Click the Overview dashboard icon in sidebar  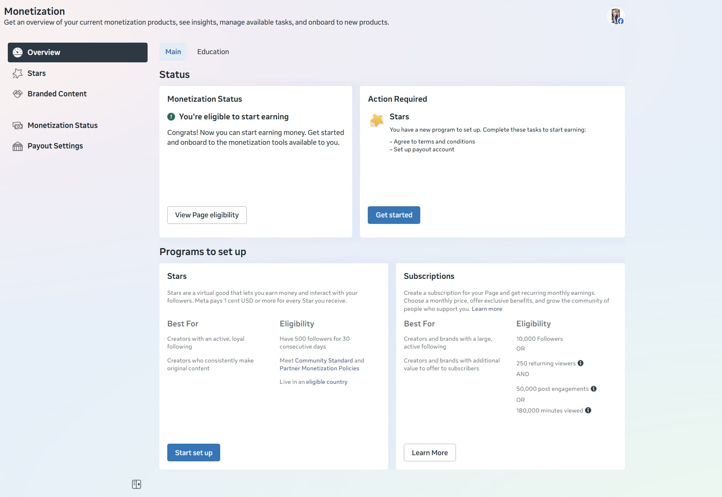pyautogui.click(x=18, y=52)
